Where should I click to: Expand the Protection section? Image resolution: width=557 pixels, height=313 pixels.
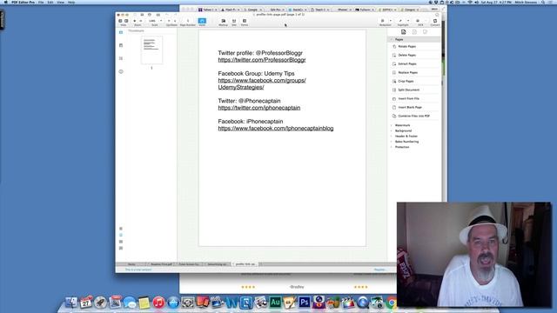point(392,147)
